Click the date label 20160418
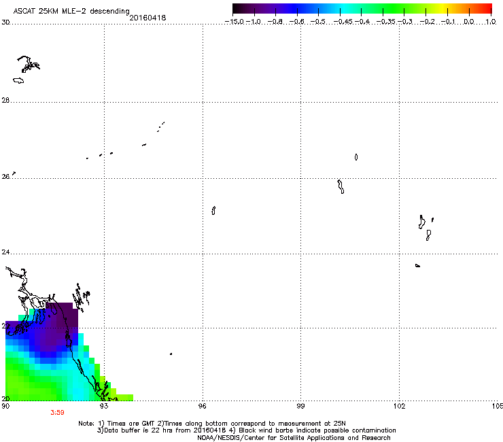503x442 pixels. coord(148,18)
